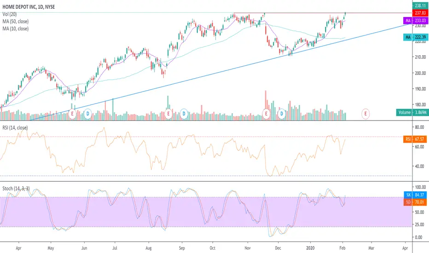The width and height of the screenshot is (429, 253).
Task: Click the 190.00 price axis label
Action: point(420,89)
